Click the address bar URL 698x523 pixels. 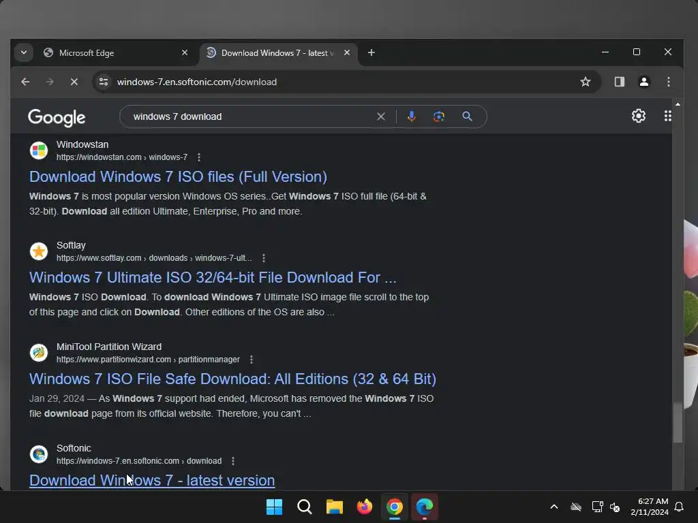[197, 82]
